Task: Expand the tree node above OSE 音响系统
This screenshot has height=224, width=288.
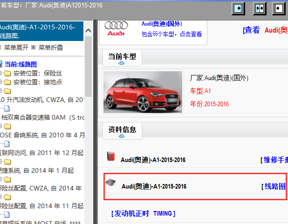Action: 1,126
